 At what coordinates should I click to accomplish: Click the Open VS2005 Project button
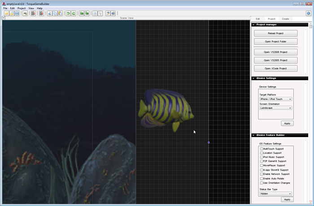[276, 60]
